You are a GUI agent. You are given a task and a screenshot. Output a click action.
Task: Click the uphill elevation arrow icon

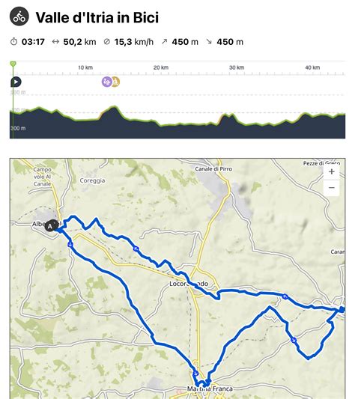tap(165, 41)
